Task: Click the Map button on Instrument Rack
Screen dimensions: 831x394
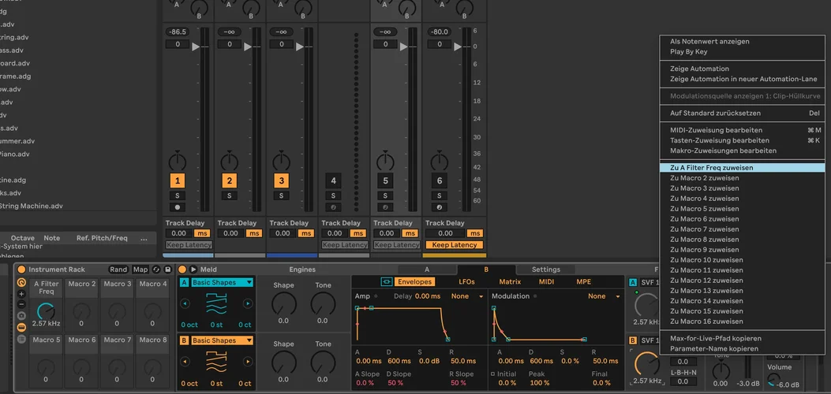Action: [x=140, y=269]
